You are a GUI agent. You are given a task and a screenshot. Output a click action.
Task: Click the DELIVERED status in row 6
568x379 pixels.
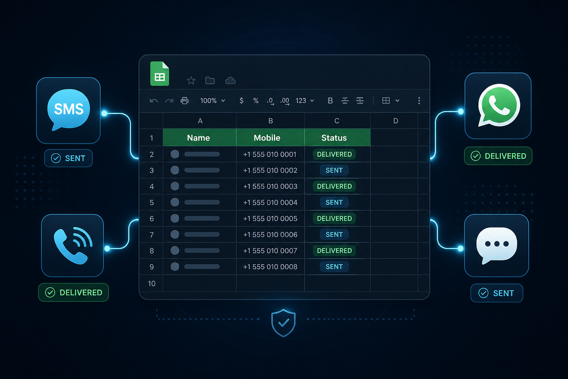tap(334, 218)
